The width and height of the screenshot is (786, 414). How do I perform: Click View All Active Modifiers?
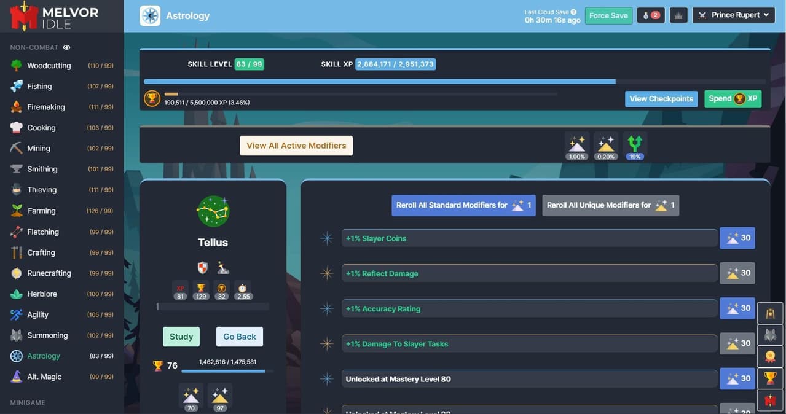296,146
